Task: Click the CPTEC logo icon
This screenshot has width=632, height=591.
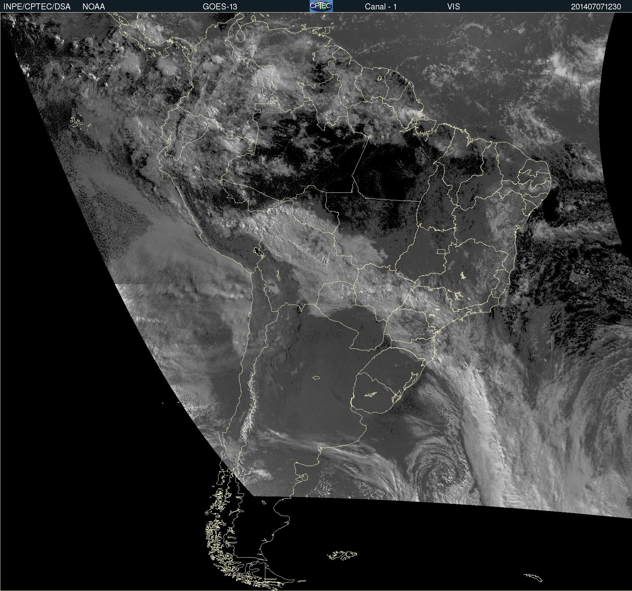Action: tap(321, 6)
